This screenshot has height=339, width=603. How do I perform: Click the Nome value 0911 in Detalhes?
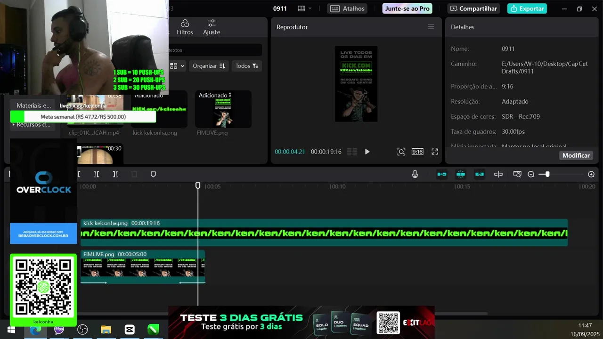pos(508,48)
